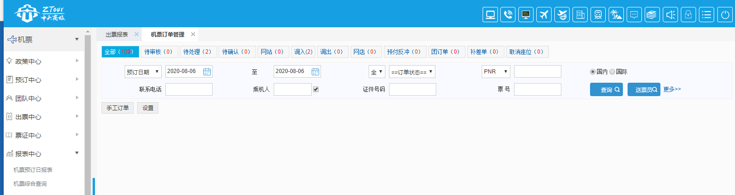Click the 证件号码 input field
This screenshot has height=195, width=735.
(413, 89)
